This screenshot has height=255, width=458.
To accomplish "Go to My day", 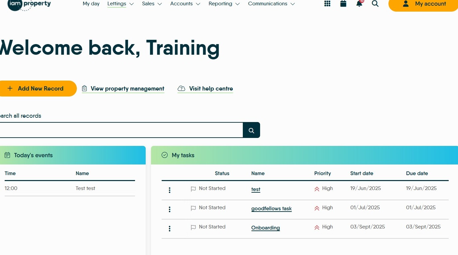I will tap(91, 4).
